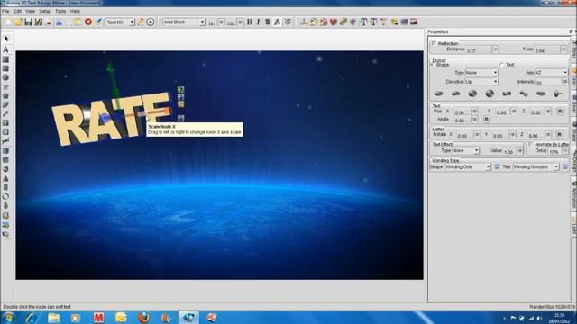Screen dimensions: 577x324
Task: Open the Arial Black font dropdown
Action: 183,22
